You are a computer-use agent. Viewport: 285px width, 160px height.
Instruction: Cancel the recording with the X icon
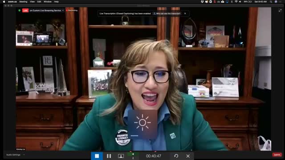[188, 156]
